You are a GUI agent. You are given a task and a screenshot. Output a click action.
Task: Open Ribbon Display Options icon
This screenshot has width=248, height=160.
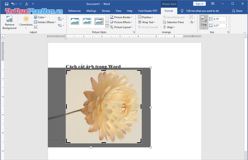(x=213, y=4)
